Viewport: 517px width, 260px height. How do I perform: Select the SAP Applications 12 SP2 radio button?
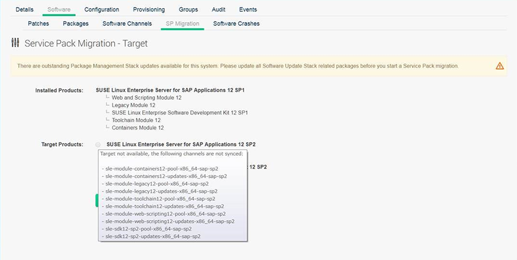98,145
